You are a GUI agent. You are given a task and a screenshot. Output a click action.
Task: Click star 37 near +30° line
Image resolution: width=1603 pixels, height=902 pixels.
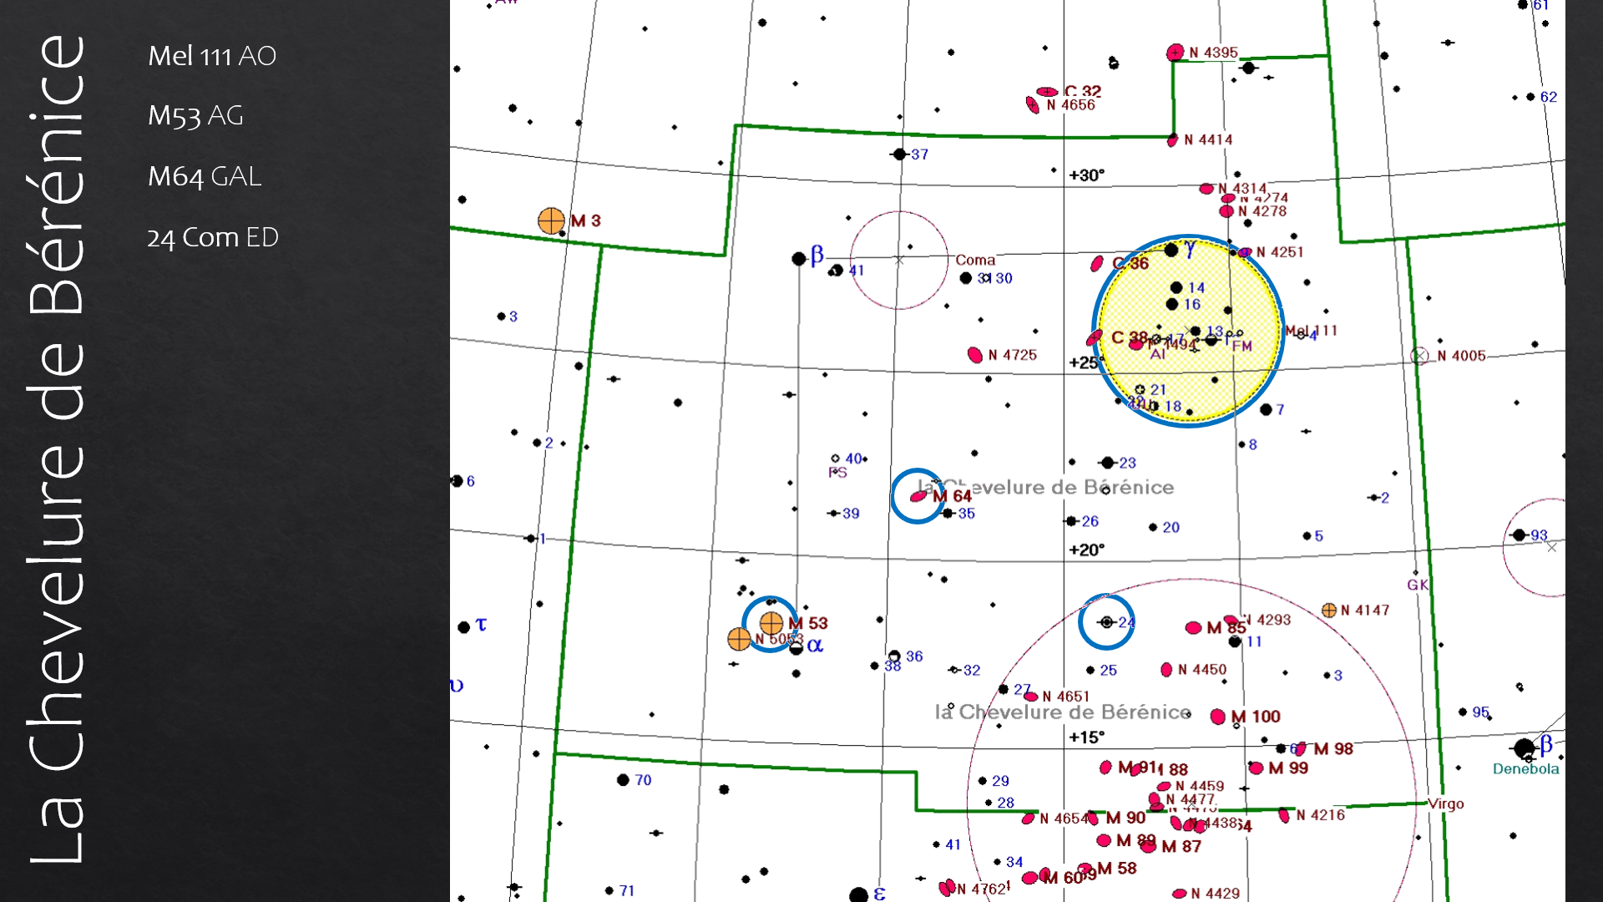click(x=899, y=155)
